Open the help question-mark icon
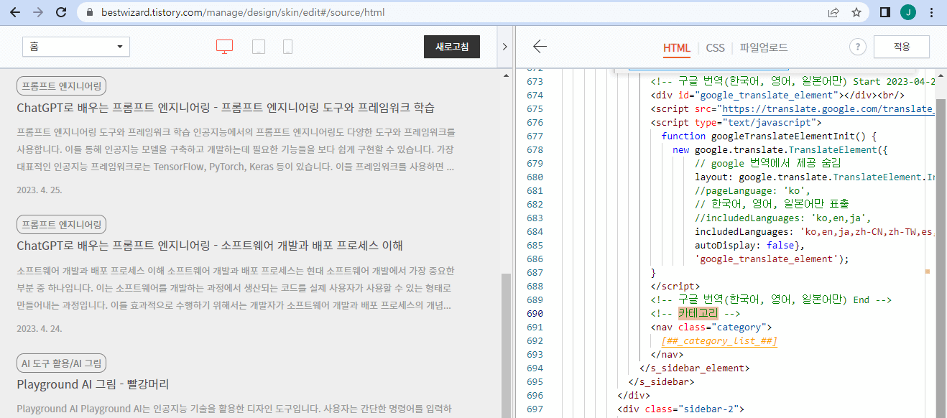947x418 pixels. 857,46
